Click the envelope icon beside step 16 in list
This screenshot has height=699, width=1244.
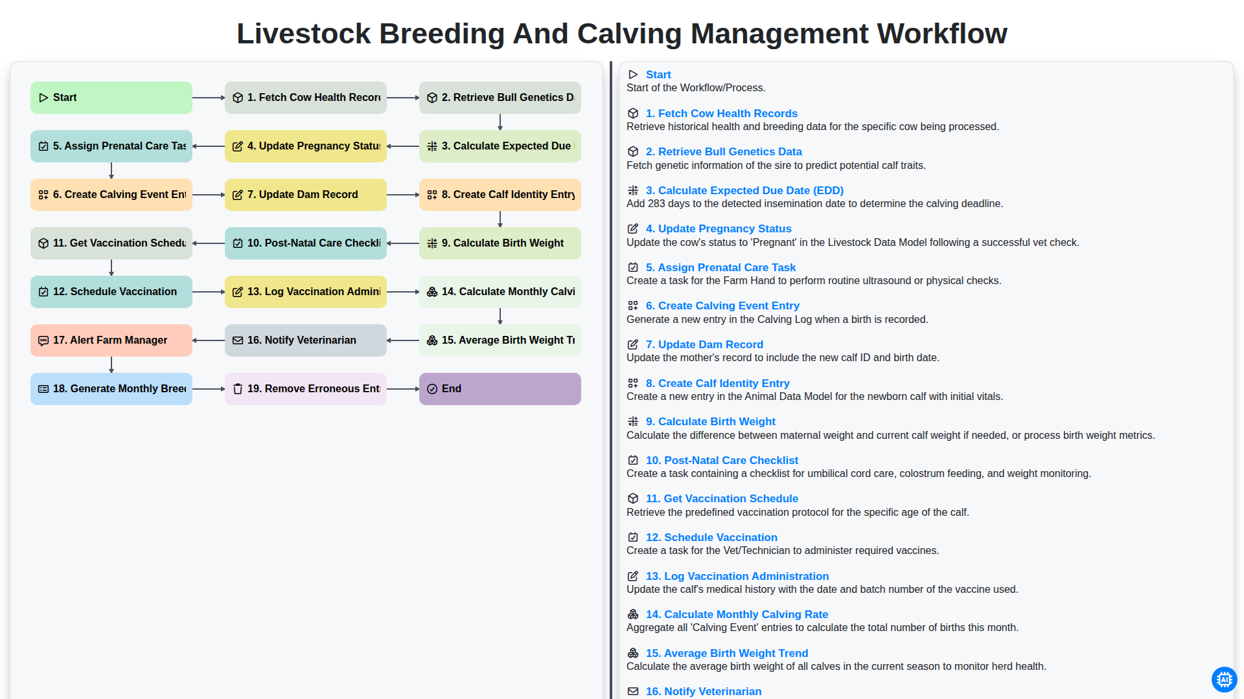pyautogui.click(x=633, y=691)
